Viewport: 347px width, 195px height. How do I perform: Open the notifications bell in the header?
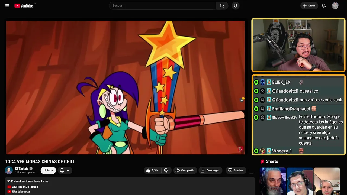324,6
